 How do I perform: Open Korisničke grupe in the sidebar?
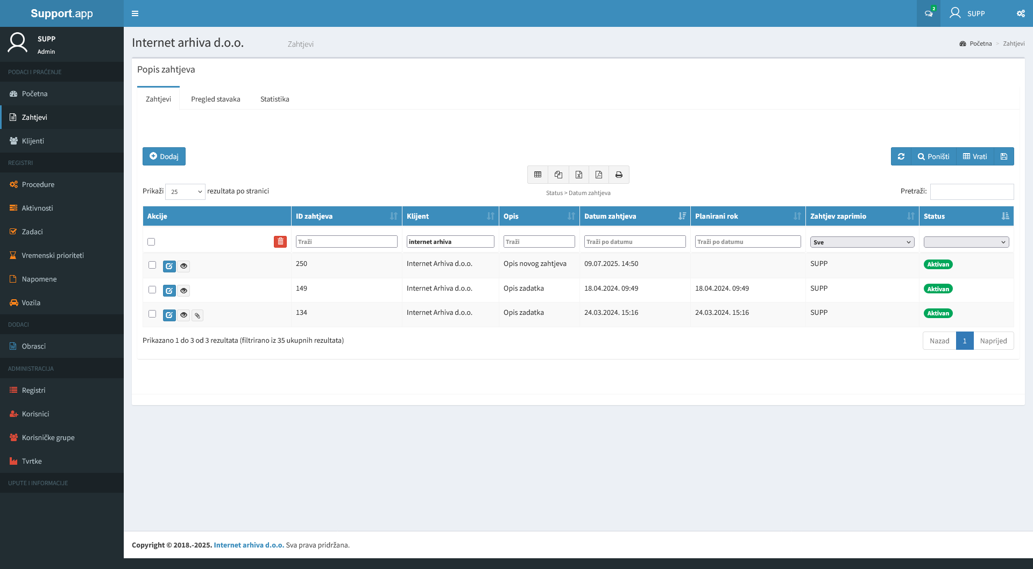pos(62,437)
